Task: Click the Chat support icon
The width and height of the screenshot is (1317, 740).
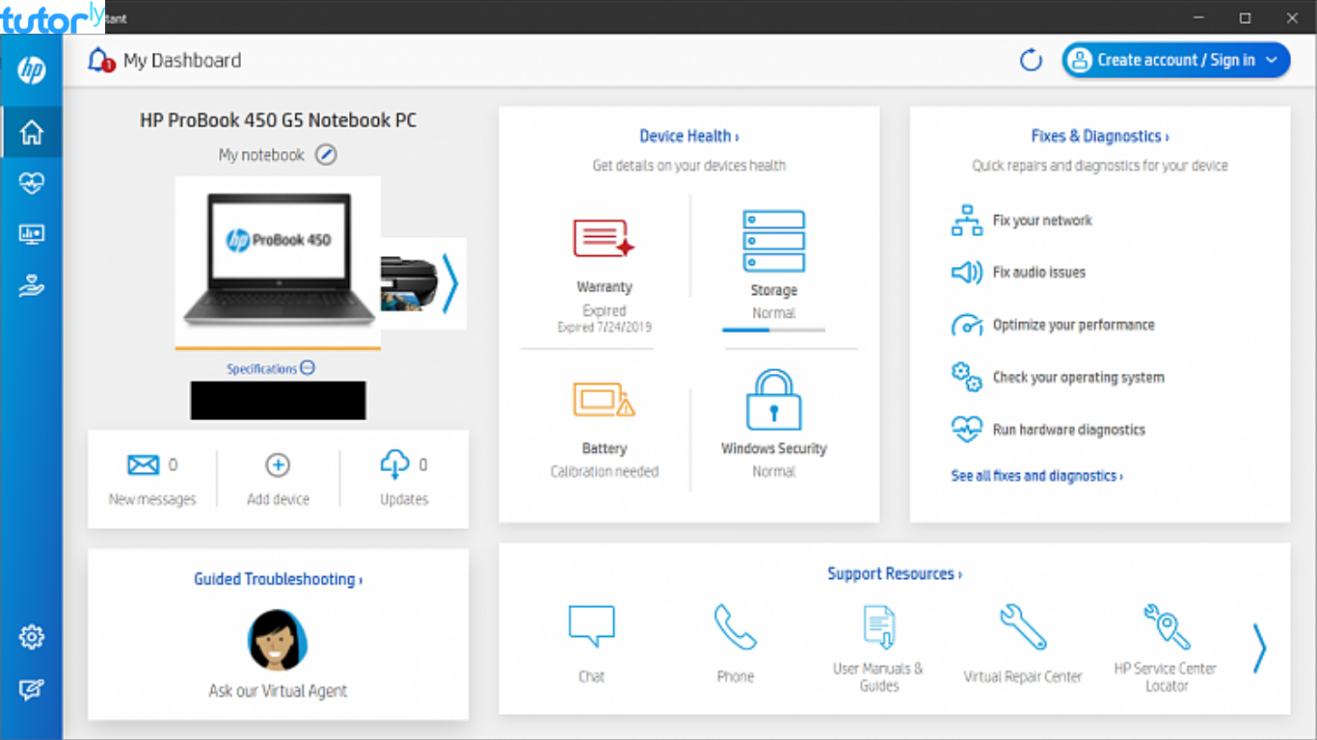Action: pyautogui.click(x=591, y=626)
